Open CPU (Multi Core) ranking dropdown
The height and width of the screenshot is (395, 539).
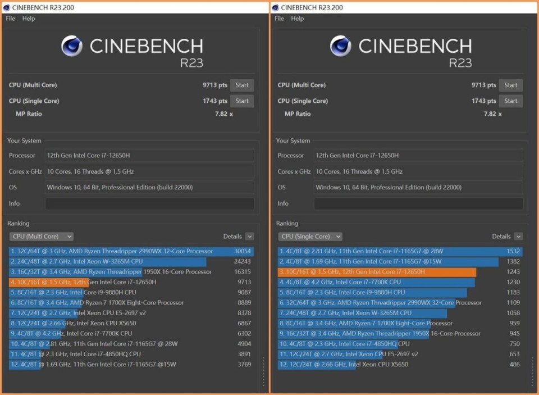42,237
